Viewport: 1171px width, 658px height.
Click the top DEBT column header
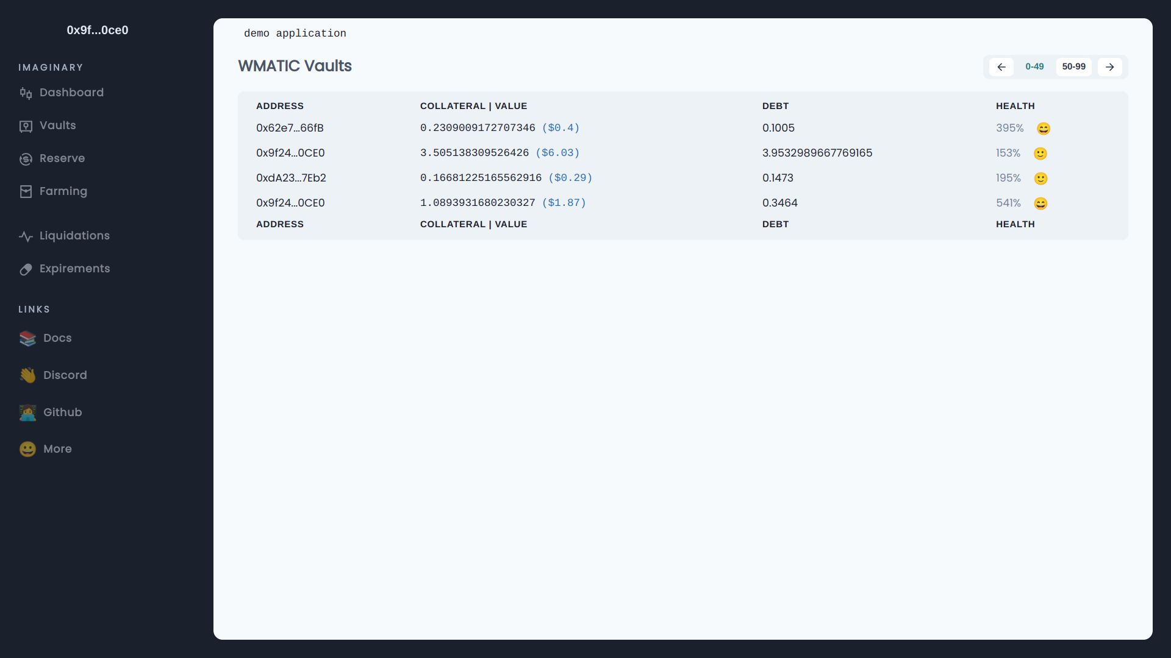pos(775,106)
